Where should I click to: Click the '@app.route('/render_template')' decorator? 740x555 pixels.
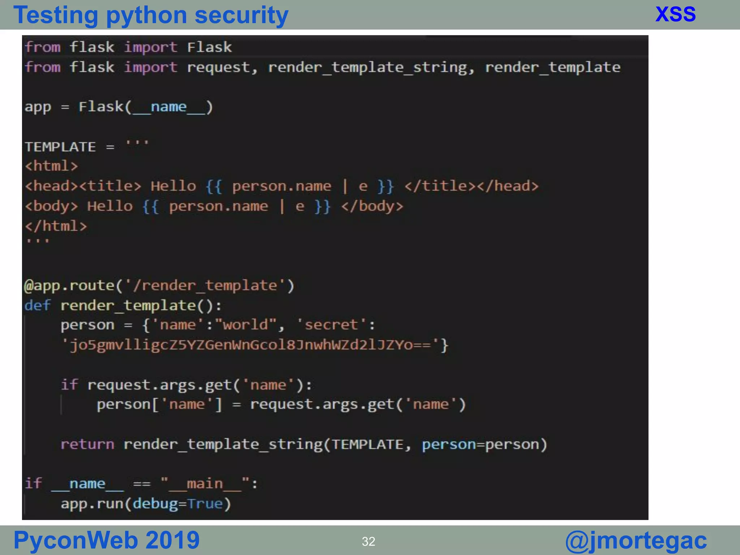coord(159,286)
